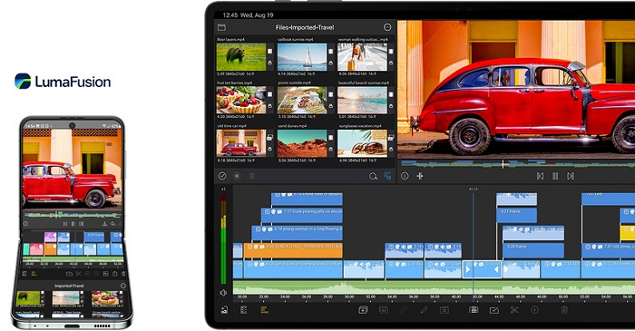Open the Files•Imported•Travel breadcrumb title
The image size is (635, 331).
[305, 27]
